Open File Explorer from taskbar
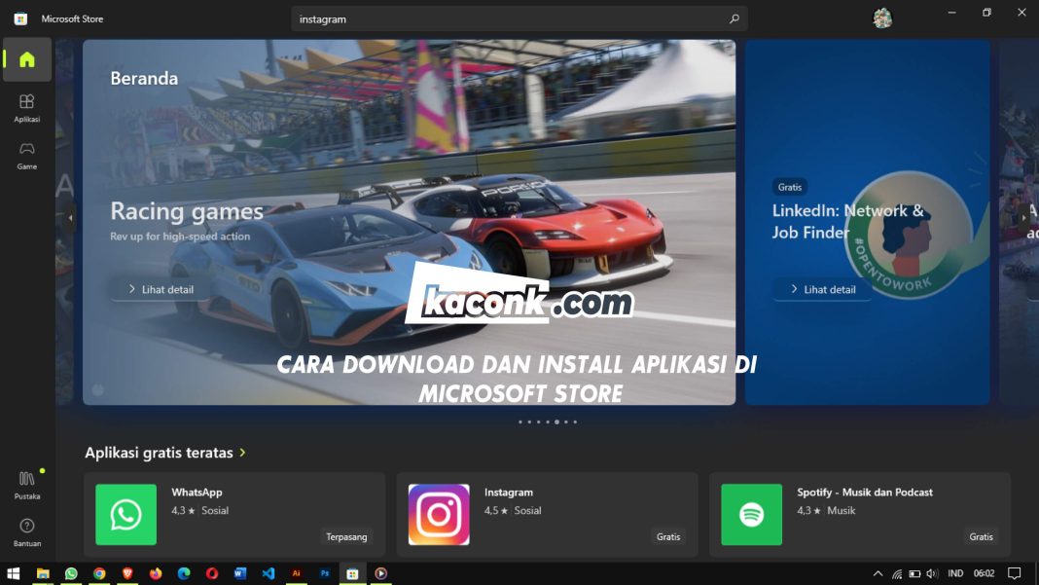Viewport: 1039px width, 585px height. 43,573
